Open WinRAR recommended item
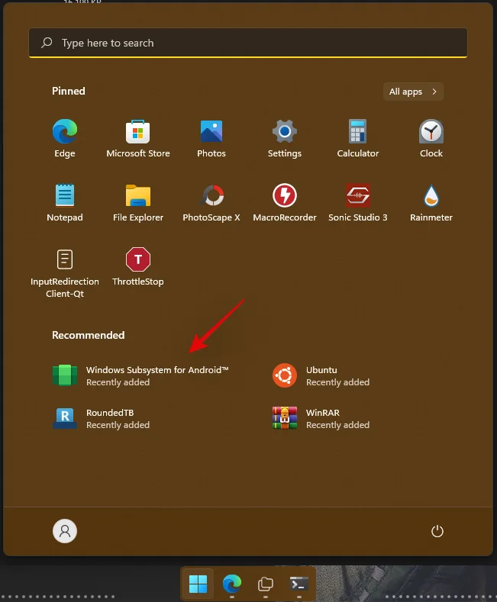The height and width of the screenshot is (602, 497). pos(323,418)
